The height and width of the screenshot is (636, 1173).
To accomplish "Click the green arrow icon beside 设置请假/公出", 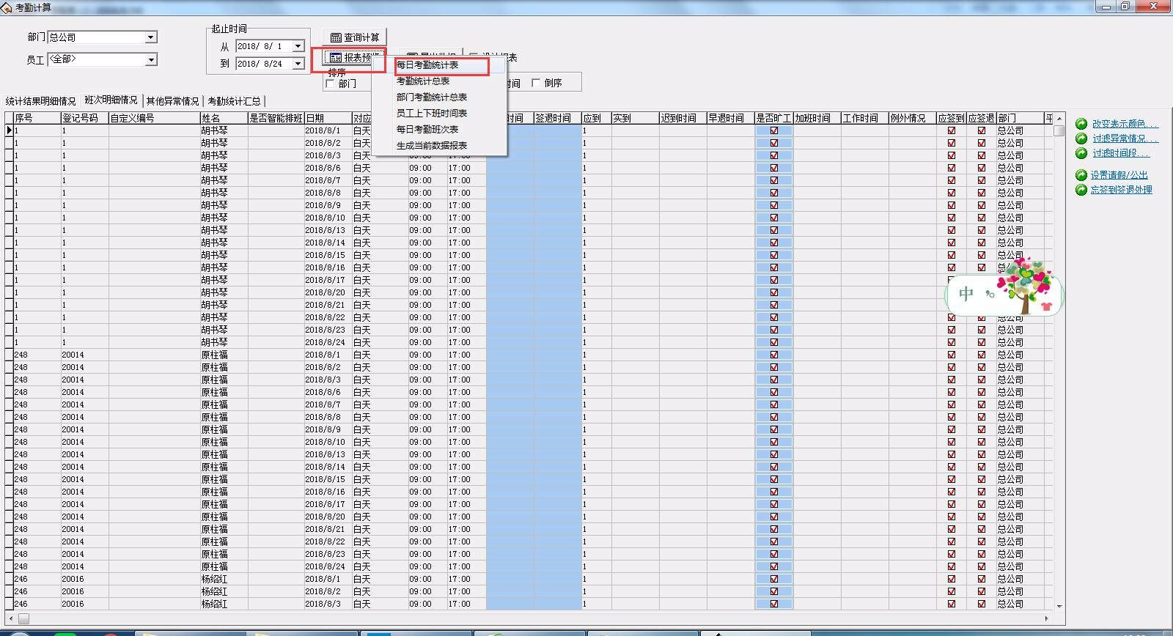I will 1081,175.
